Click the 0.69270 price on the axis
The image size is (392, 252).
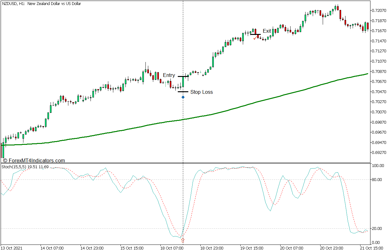pyautogui.click(x=378, y=153)
